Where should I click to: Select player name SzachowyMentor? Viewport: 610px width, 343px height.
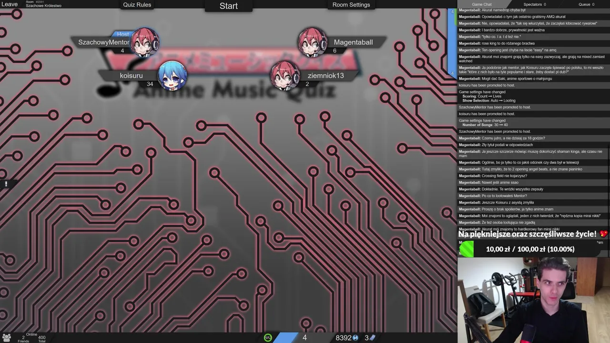[104, 42]
